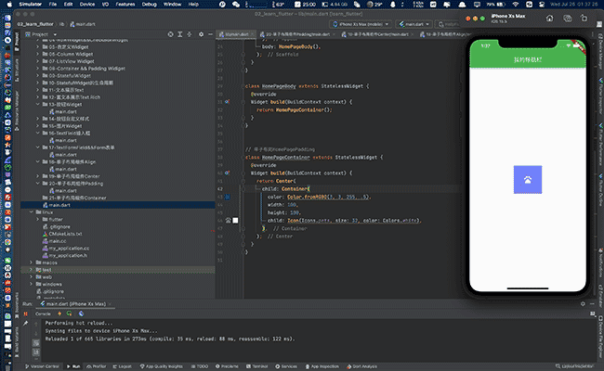Screen dimensions: 604x371
Task: Click the blue color swatch in line 43 gutter
Action: pyautogui.click(x=228, y=197)
